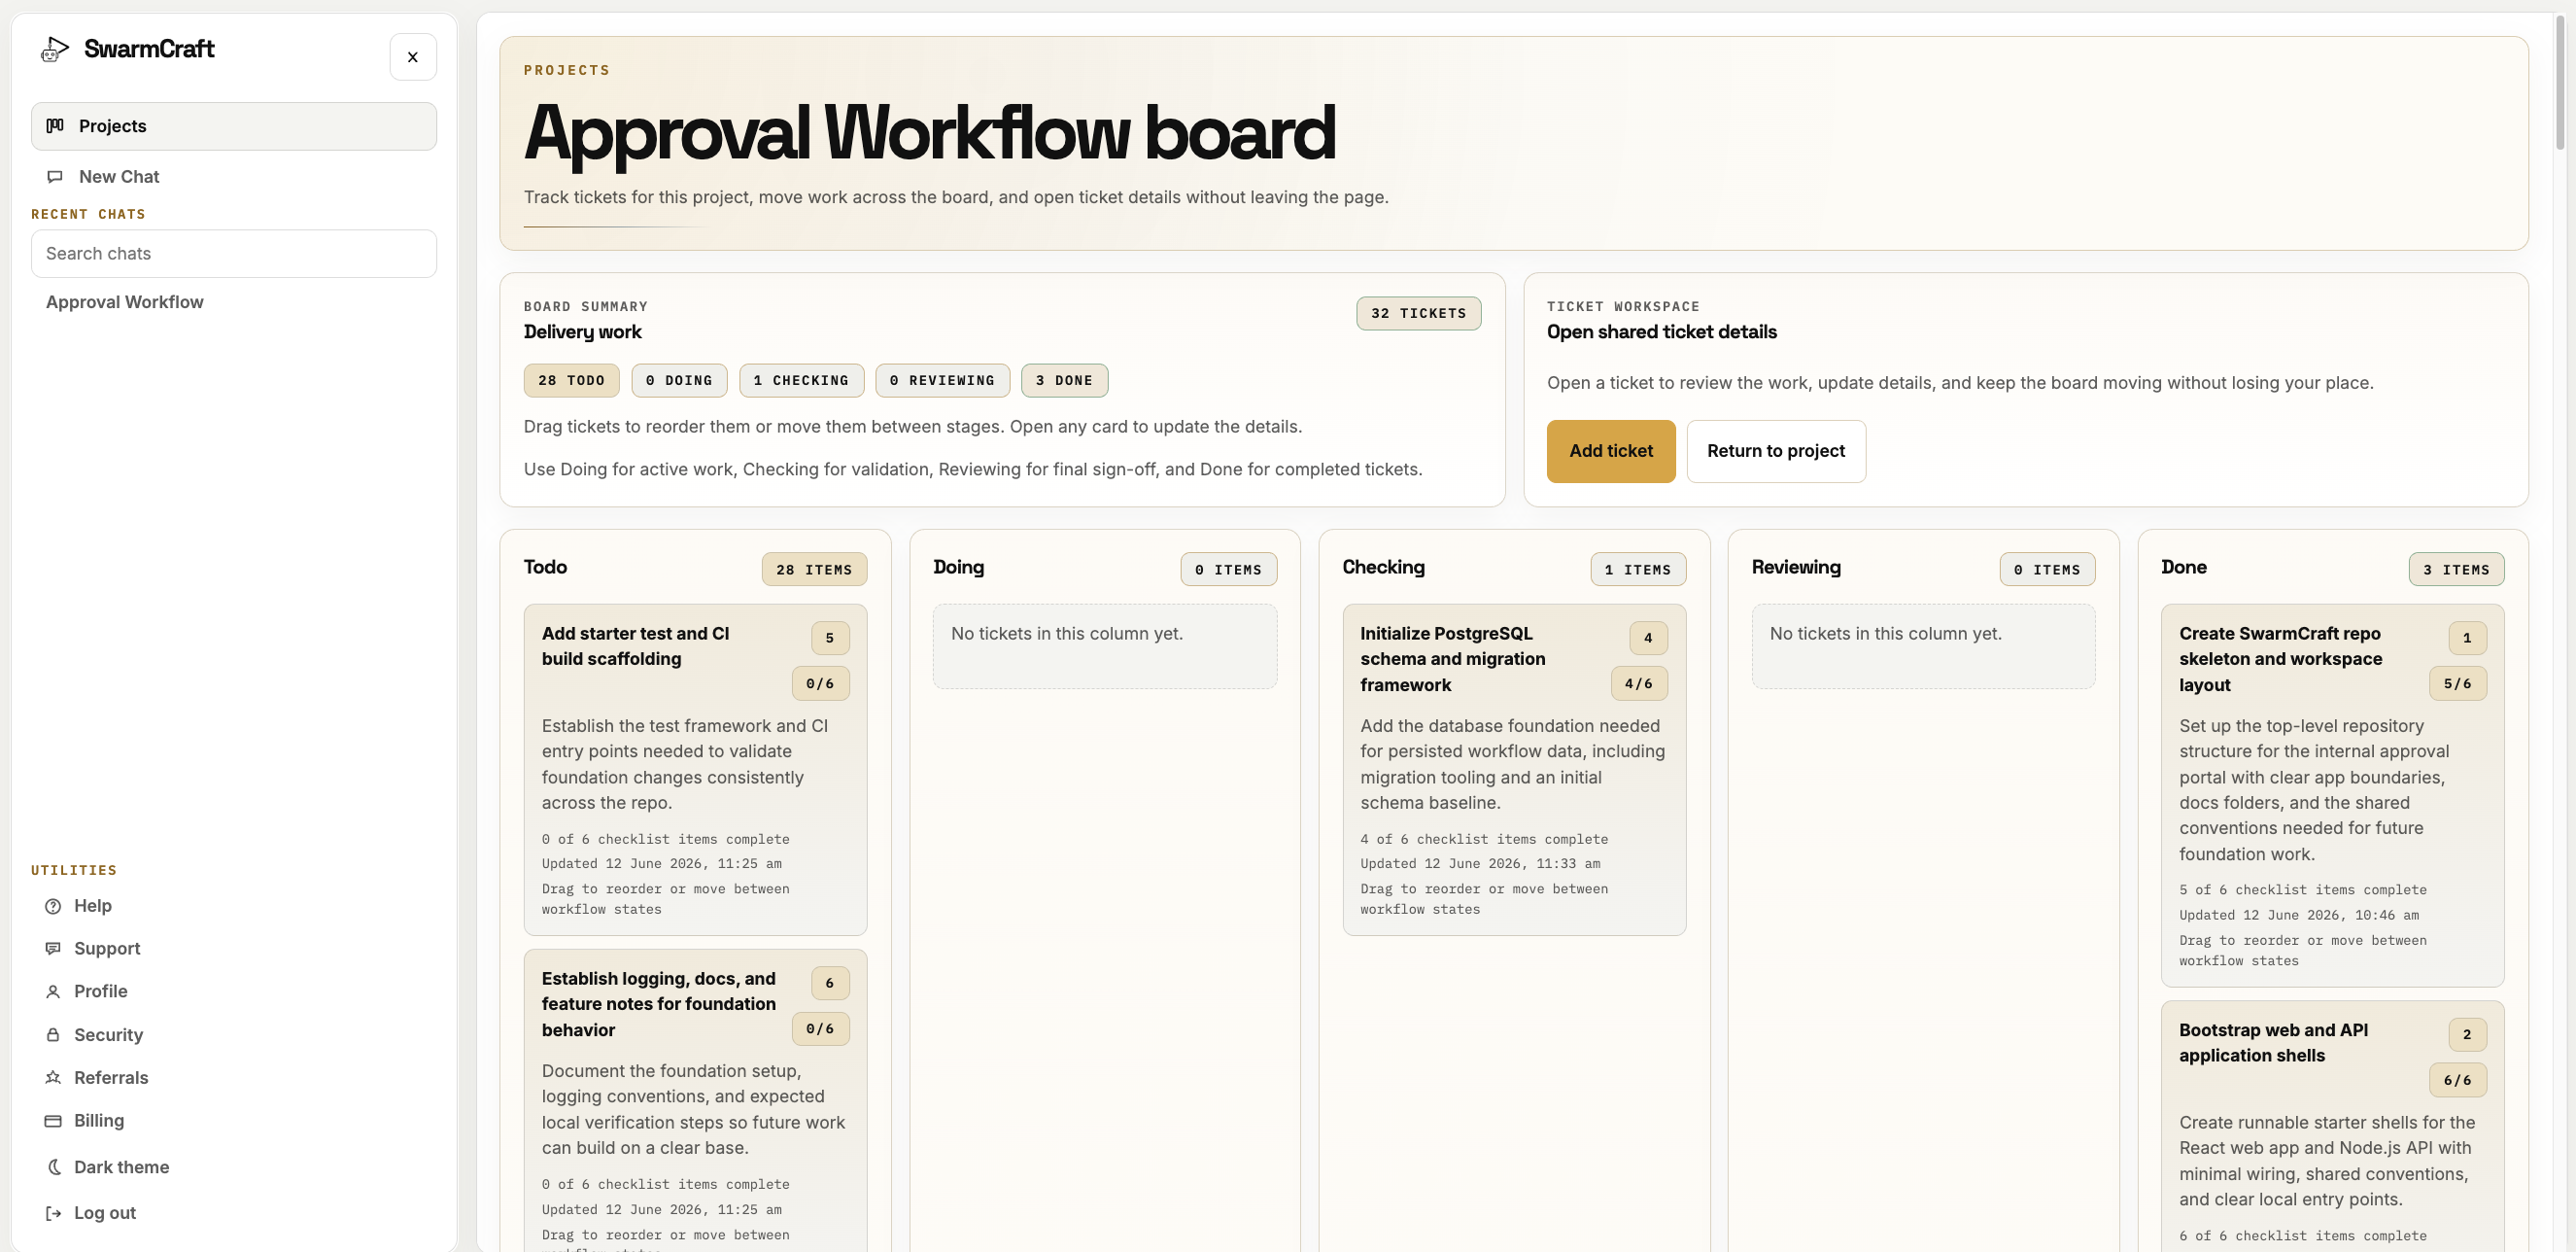This screenshot has height=1252, width=2576.
Task: Click 'Updated 12 June 2026, 10:46 am' text
Action: click(x=2299, y=915)
